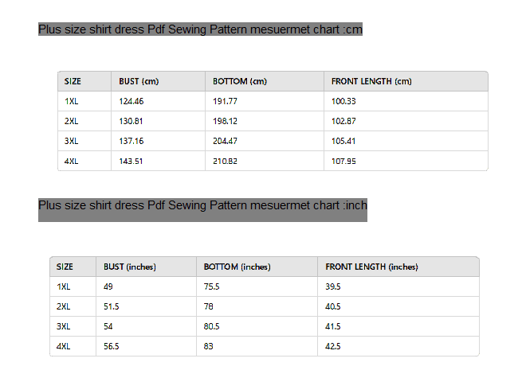
Task: Click the cm measurement chart heading
Action: 200,29
